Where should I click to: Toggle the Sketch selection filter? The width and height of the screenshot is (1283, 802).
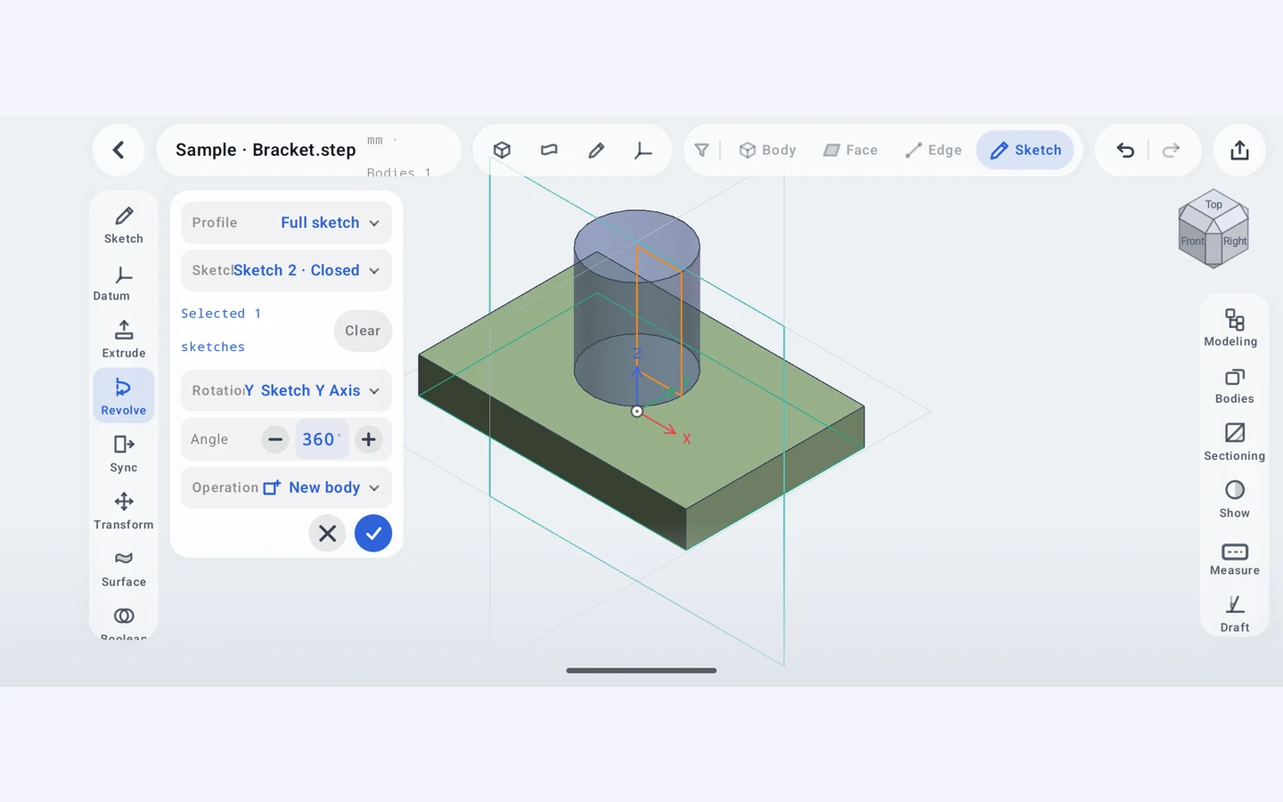point(1026,150)
